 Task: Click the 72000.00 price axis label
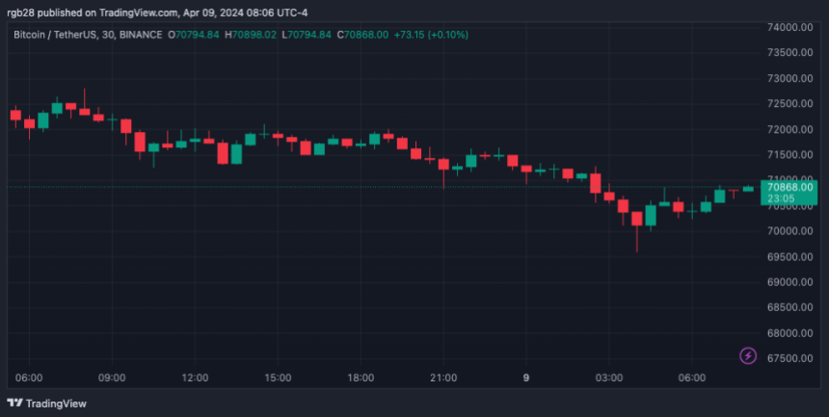point(792,129)
